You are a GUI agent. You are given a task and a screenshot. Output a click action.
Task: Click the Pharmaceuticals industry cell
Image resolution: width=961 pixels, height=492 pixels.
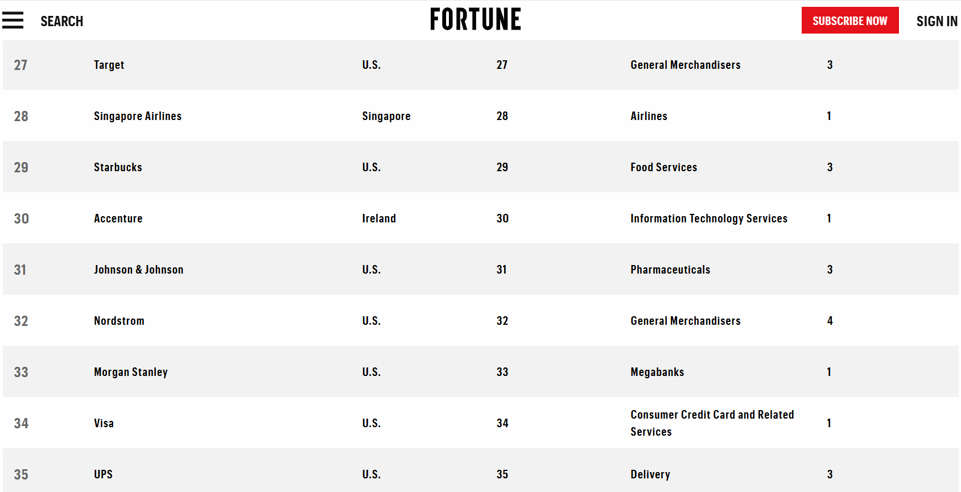click(x=670, y=270)
